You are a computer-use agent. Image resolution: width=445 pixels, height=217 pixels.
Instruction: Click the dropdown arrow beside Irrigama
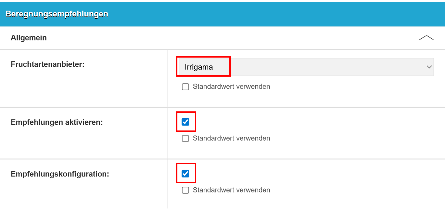tap(429, 67)
